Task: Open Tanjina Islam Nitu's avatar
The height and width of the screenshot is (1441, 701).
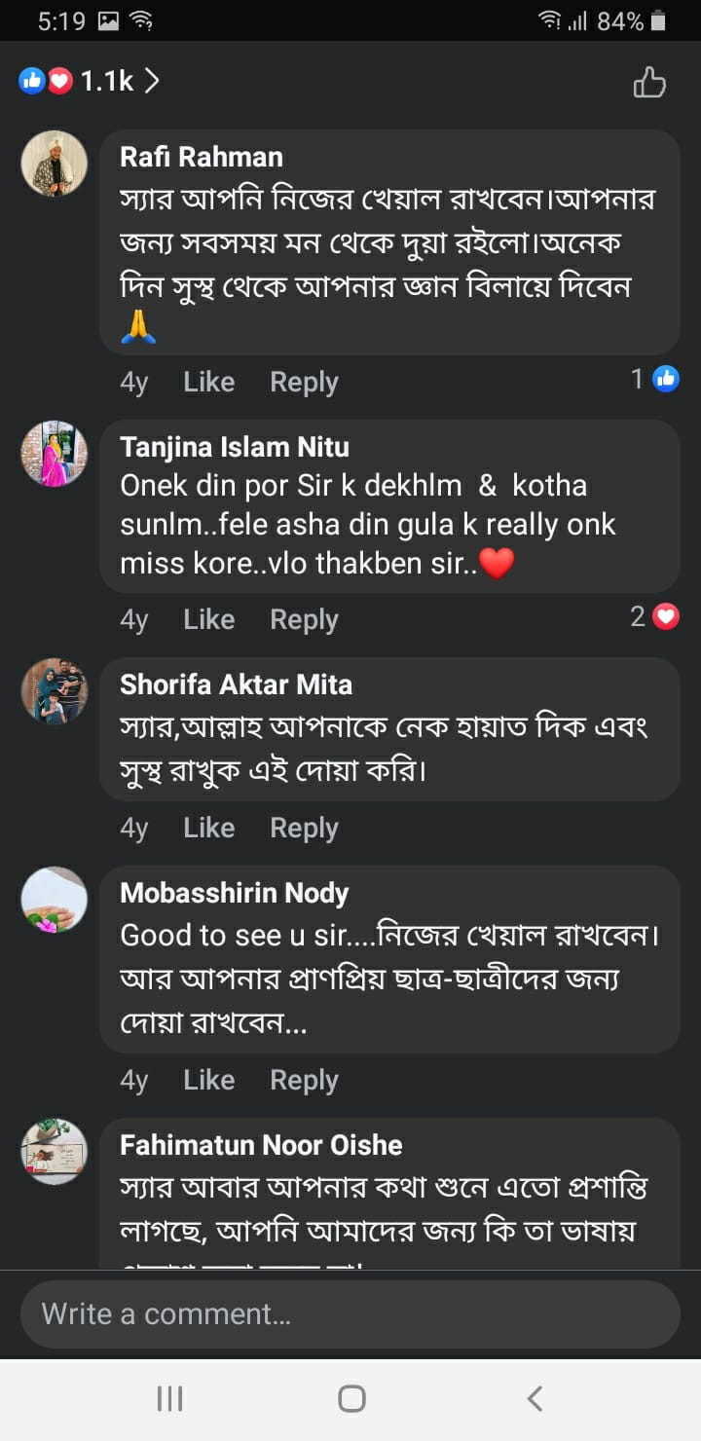Action: tap(55, 454)
